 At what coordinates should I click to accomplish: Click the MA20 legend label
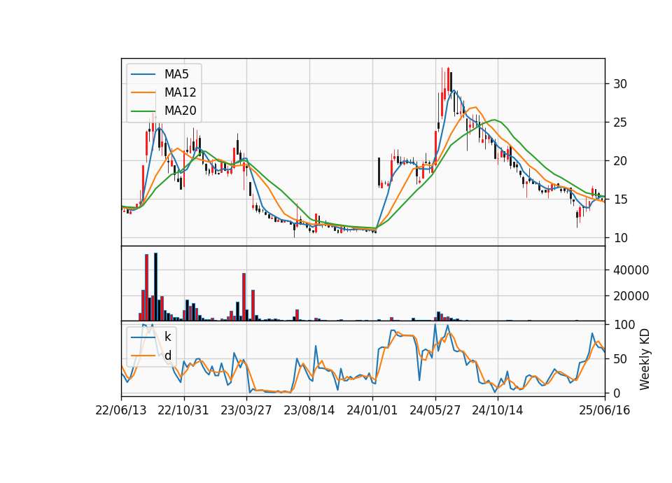click(181, 111)
